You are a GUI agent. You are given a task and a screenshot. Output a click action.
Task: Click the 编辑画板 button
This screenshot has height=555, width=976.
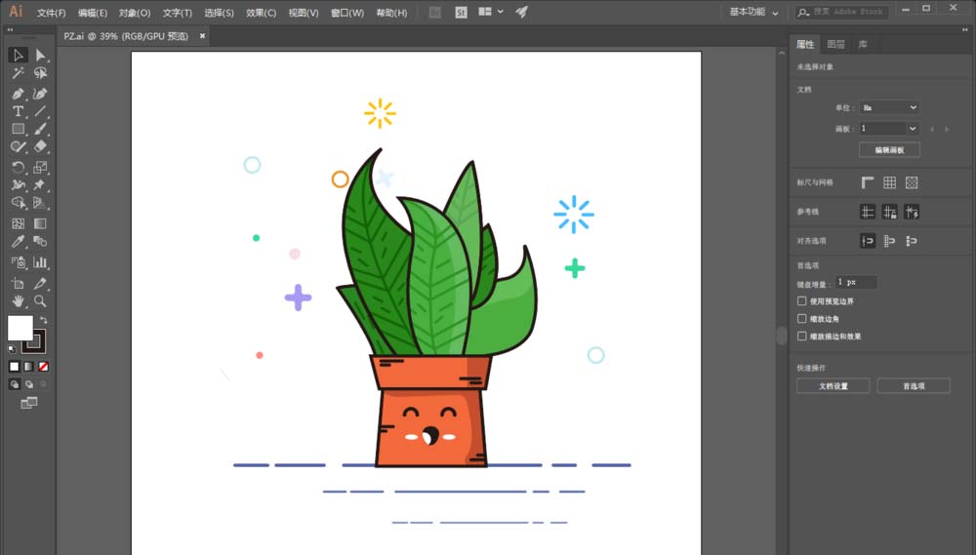889,150
